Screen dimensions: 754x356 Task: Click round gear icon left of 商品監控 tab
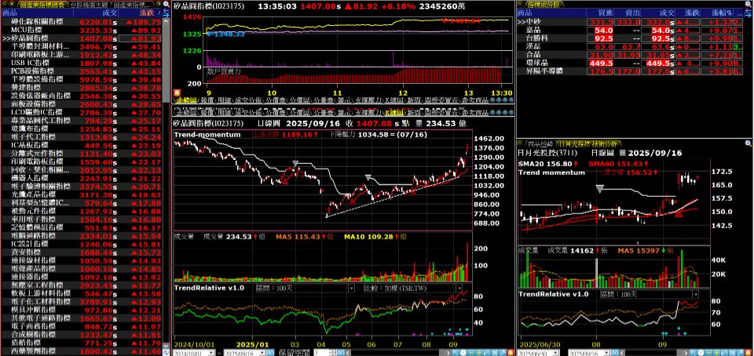point(522,143)
